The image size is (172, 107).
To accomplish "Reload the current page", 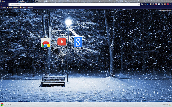I will (6, 5).
